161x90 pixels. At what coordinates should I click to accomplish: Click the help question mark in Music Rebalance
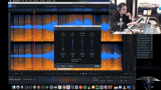tap(99, 29)
